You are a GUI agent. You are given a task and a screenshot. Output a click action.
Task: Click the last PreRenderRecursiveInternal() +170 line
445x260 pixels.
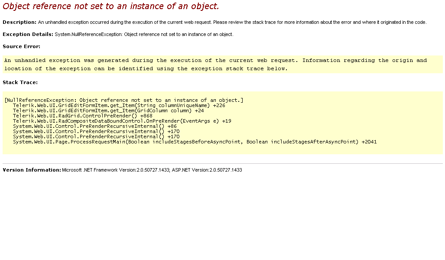[96, 136]
